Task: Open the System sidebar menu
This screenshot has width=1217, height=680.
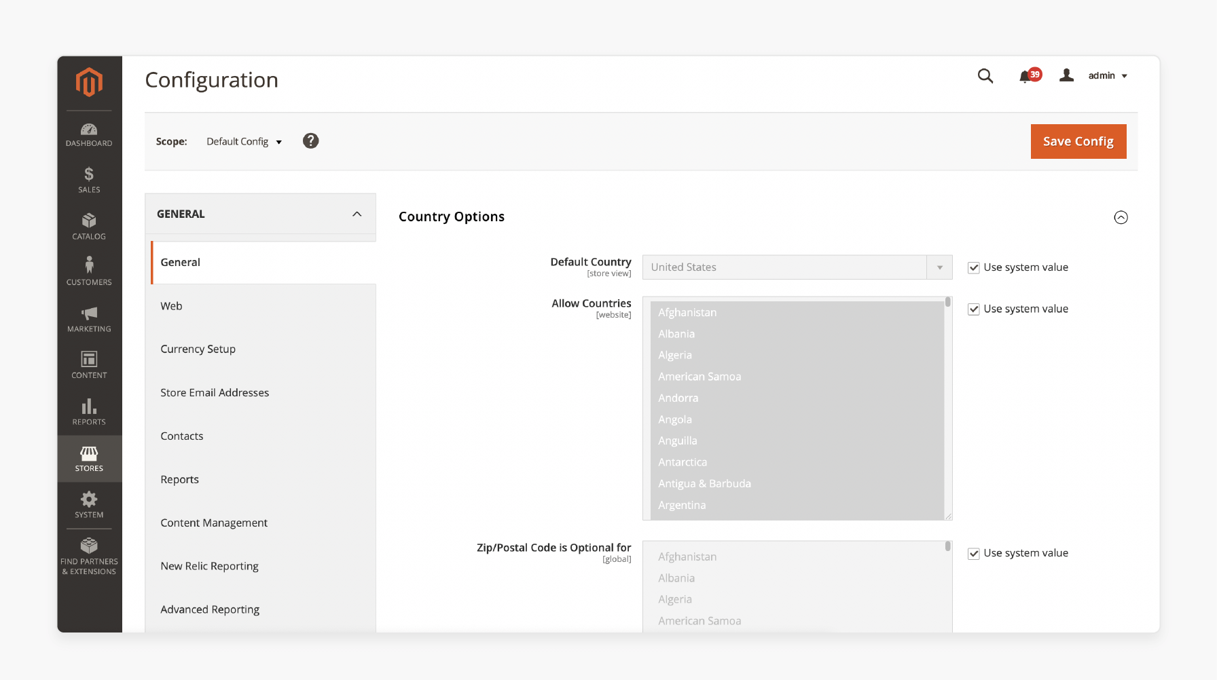Action: pyautogui.click(x=89, y=505)
